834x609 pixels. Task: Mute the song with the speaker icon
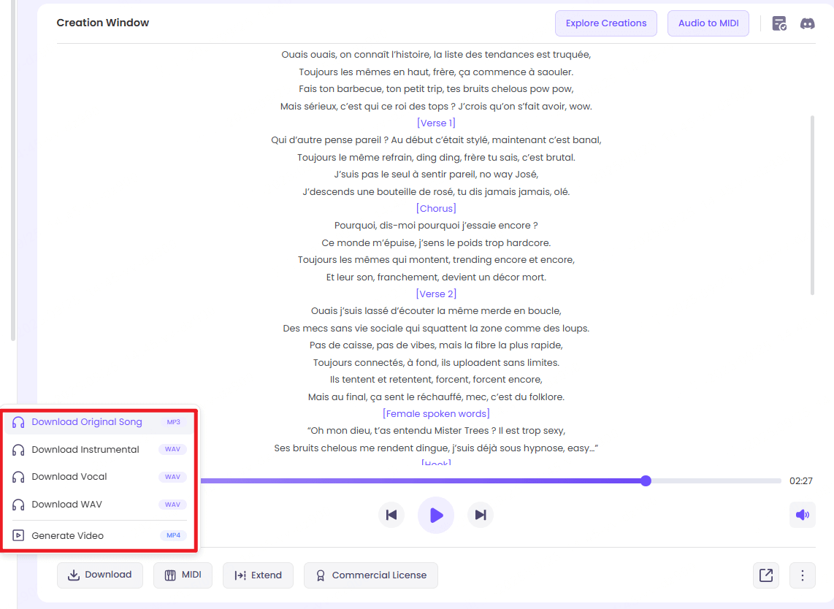[802, 515]
